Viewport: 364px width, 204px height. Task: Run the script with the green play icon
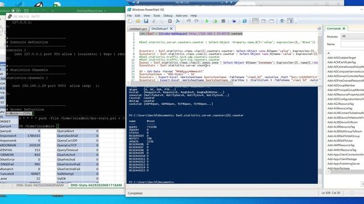[x=207, y=21]
